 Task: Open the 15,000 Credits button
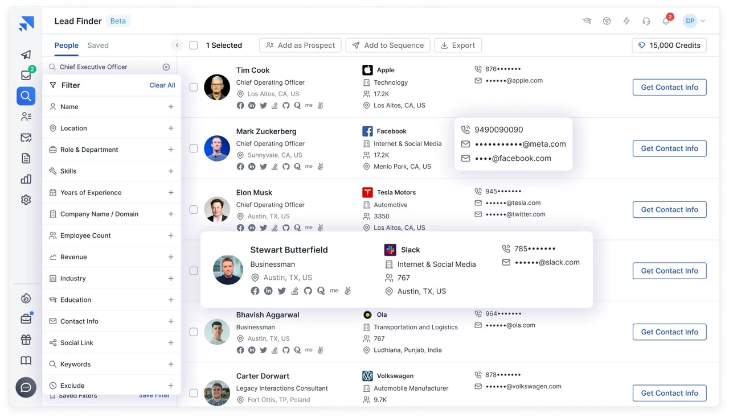(669, 45)
